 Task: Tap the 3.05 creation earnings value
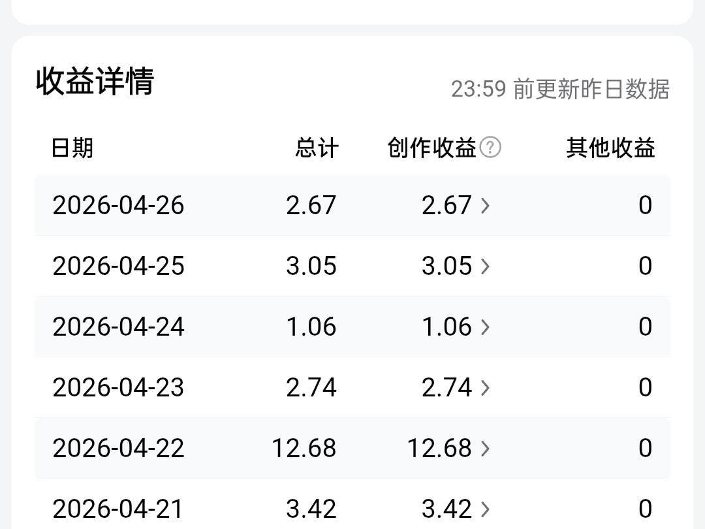tap(446, 266)
